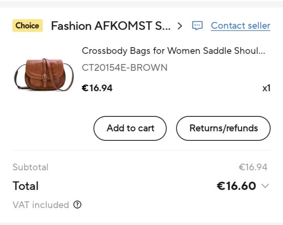Click the bold Total label
Screen dimensions: 283x225
(26, 186)
